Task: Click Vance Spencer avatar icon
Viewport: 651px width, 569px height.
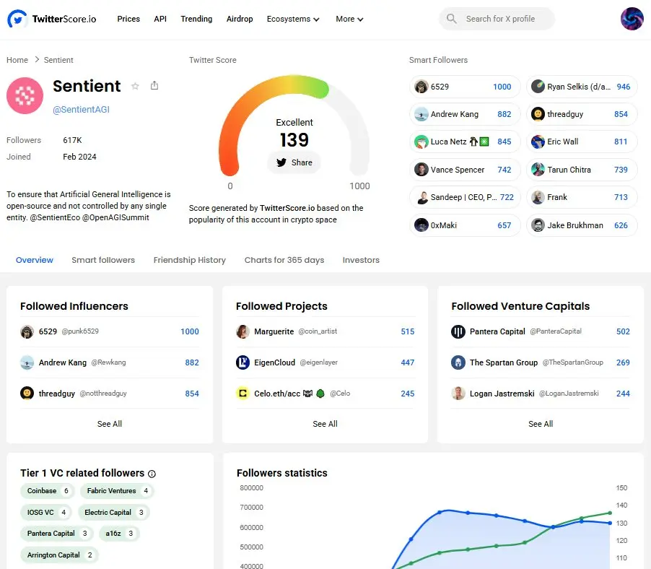Action: click(x=421, y=170)
